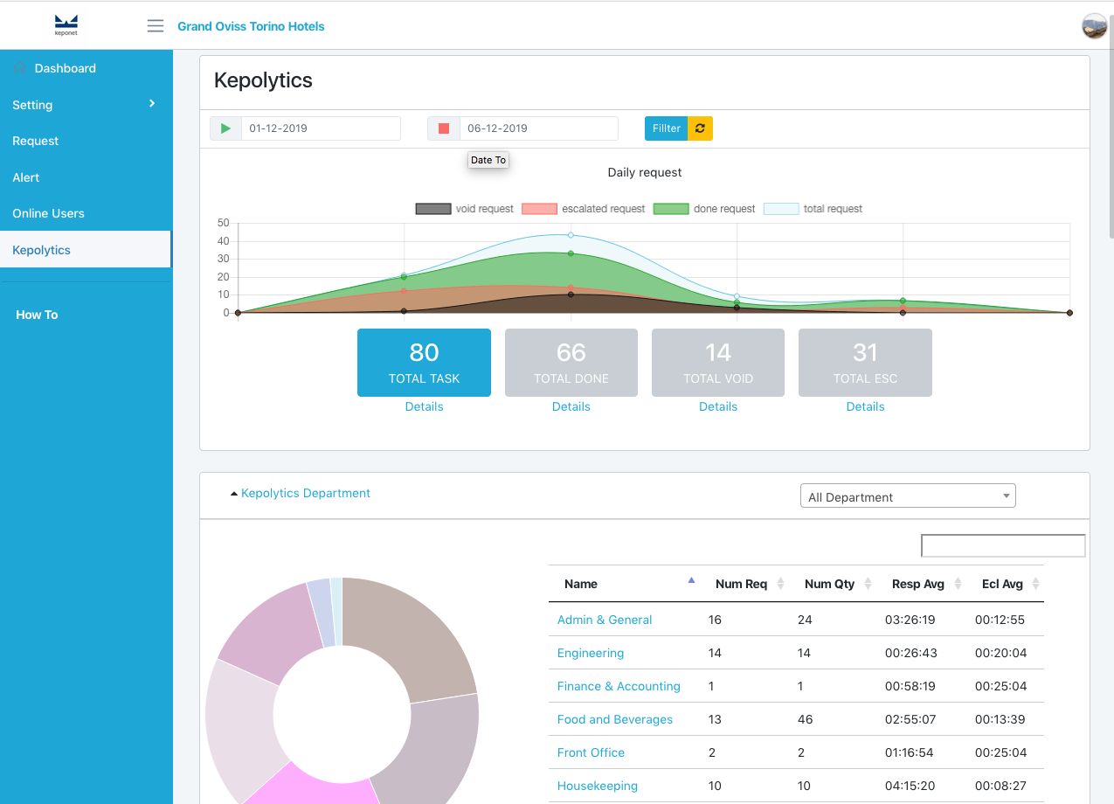
Task: Click the Keponet logo
Action: tap(66, 25)
